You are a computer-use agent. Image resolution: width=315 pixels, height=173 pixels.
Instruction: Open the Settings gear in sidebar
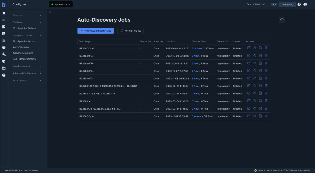4,40
